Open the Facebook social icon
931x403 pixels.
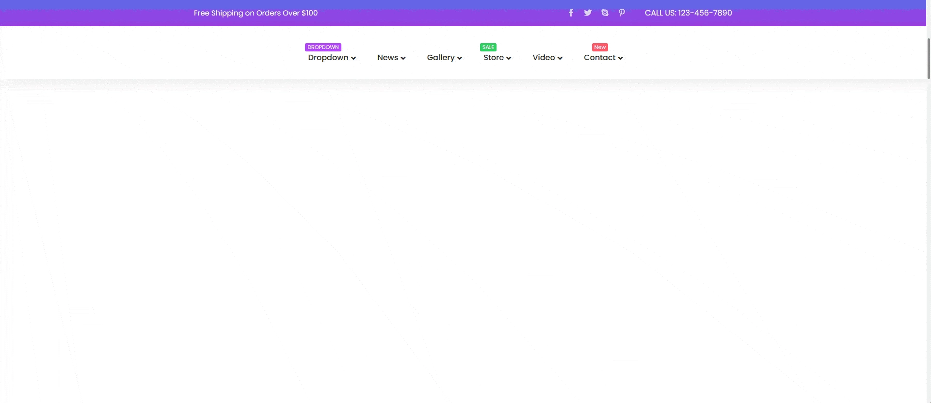(571, 13)
